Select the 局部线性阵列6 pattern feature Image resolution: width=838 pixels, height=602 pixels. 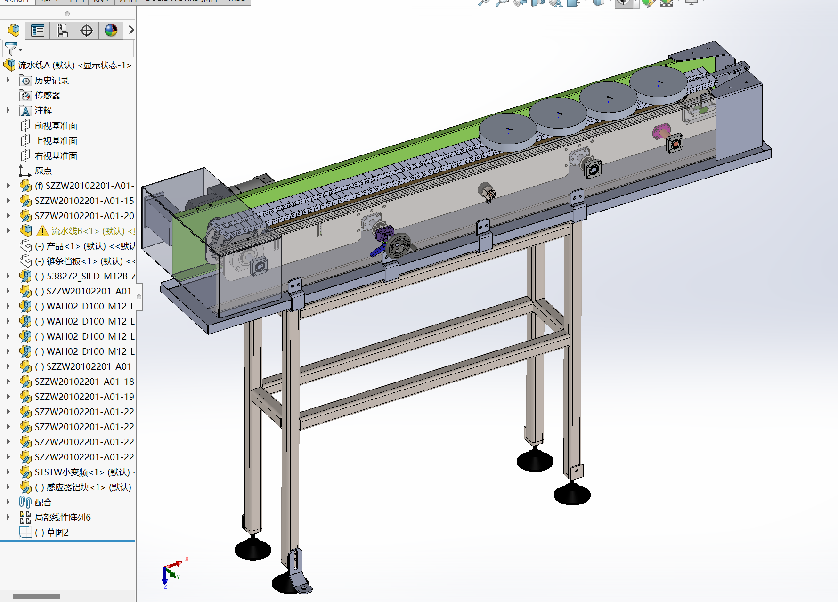click(62, 518)
